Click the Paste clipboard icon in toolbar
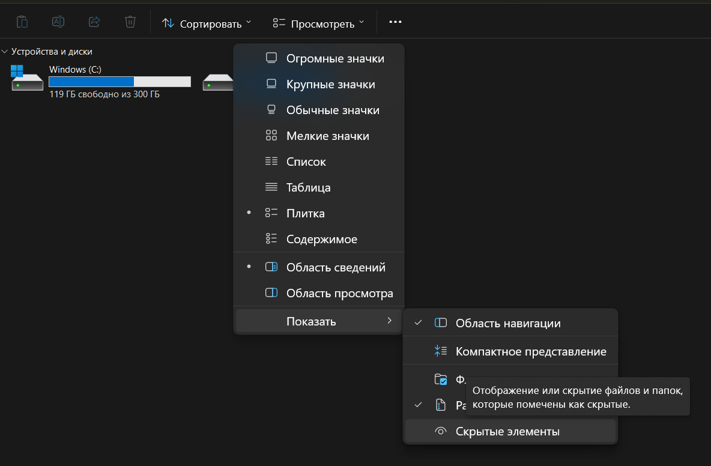Screen dimensions: 711x466 [22, 22]
